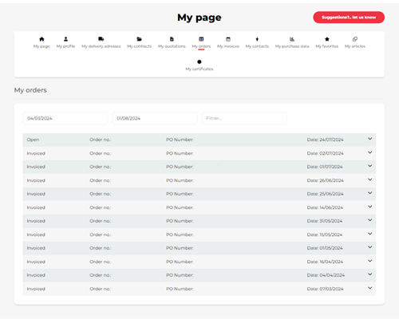Open the My quotations document icon
The image size is (399, 319).
pos(172,39)
